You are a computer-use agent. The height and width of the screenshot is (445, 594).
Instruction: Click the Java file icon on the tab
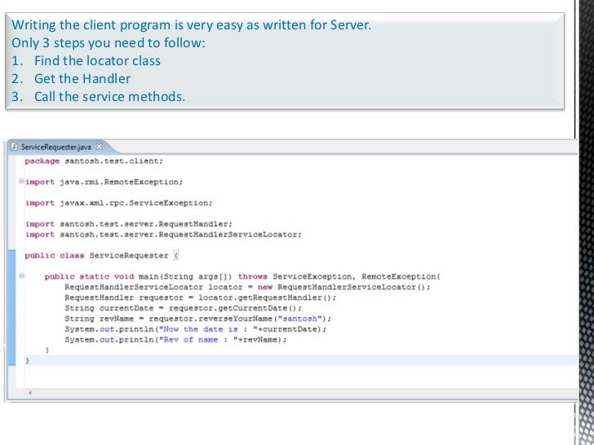[14, 147]
